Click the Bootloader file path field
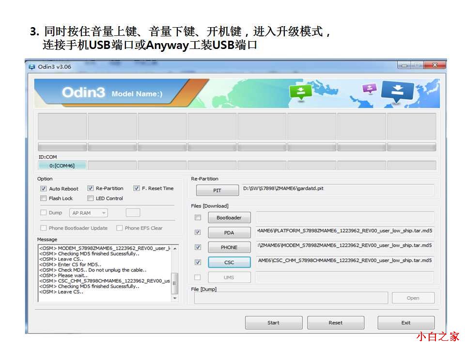 345,217
